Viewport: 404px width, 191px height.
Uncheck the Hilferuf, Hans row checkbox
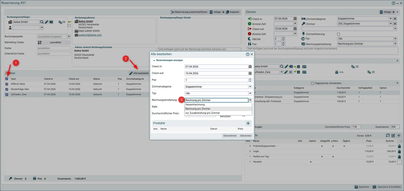(x=7, y=84)
